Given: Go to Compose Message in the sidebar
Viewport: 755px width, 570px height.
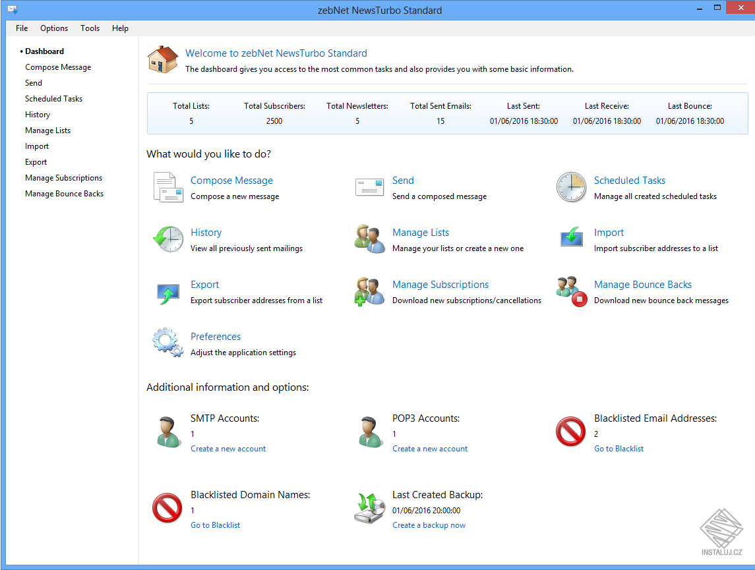Looking at the screenshot, I should click(58, 67).
